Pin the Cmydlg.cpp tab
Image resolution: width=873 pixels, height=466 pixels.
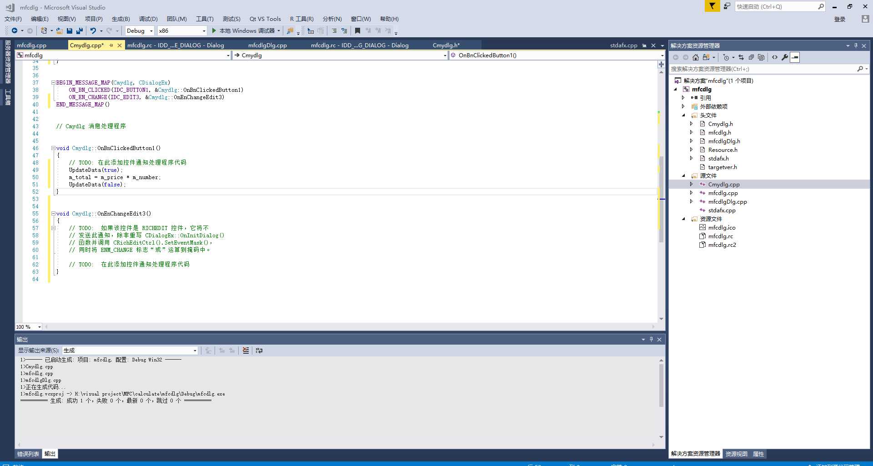tap(111, 45)
